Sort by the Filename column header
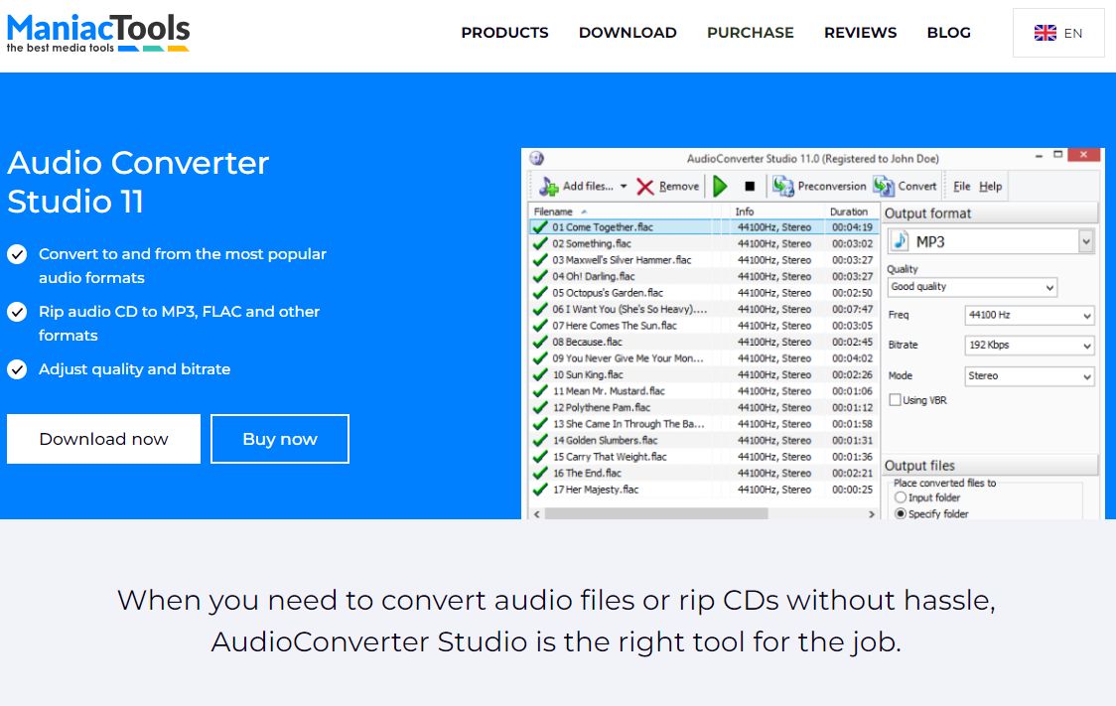The image size is (1116, 706). (553, 212)
